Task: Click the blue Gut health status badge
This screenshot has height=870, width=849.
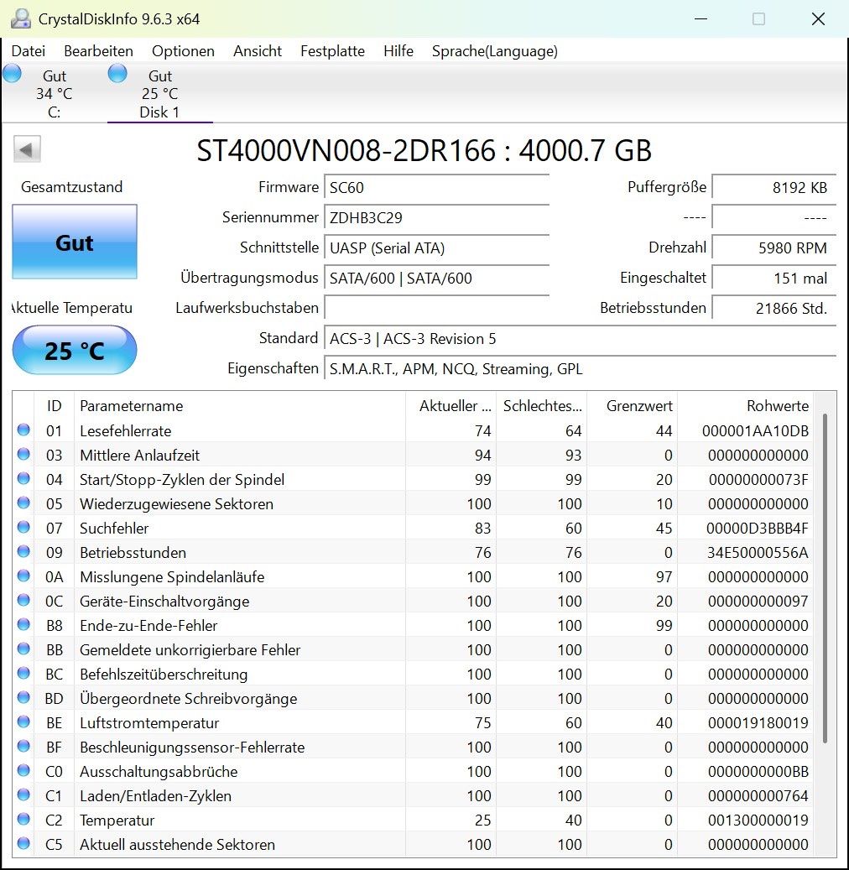Action: click(74, 243)
